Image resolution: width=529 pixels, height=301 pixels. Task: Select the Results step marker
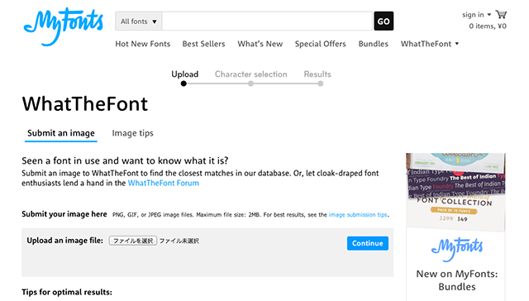320,84
